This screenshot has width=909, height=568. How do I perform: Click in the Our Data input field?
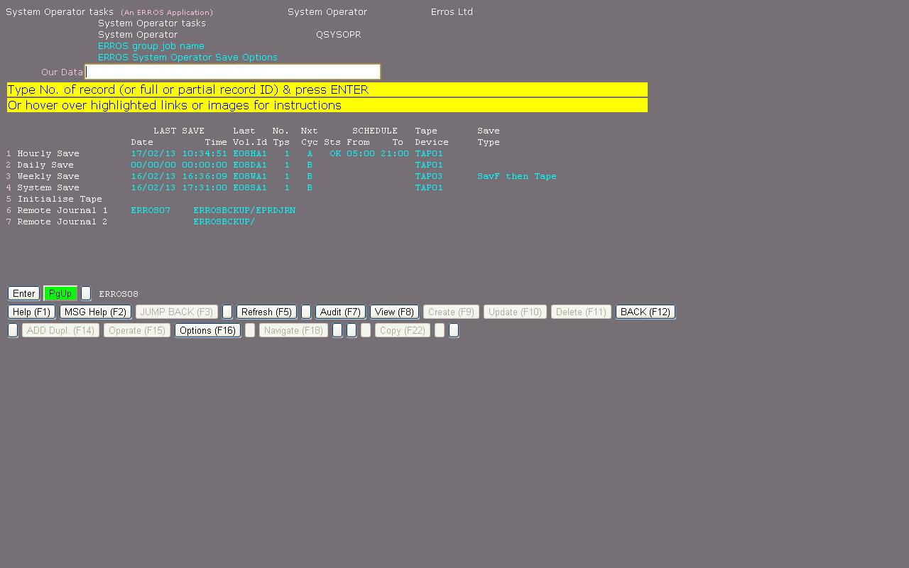click(232, 72)
